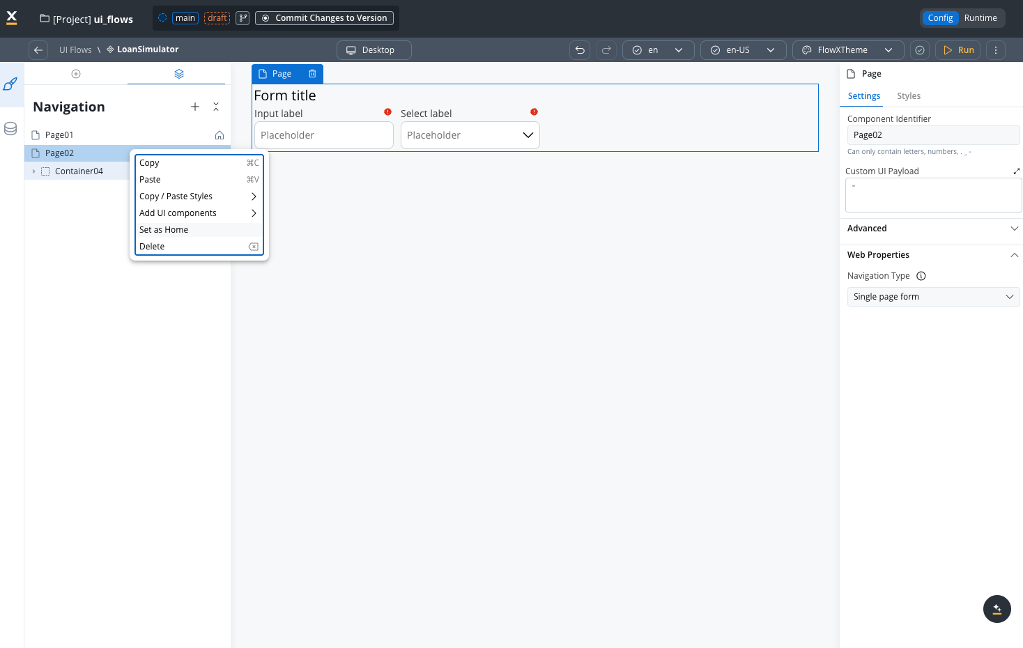Switch to Config mode
Viewport: 1023px width, 648px height.
coord(940,18)
